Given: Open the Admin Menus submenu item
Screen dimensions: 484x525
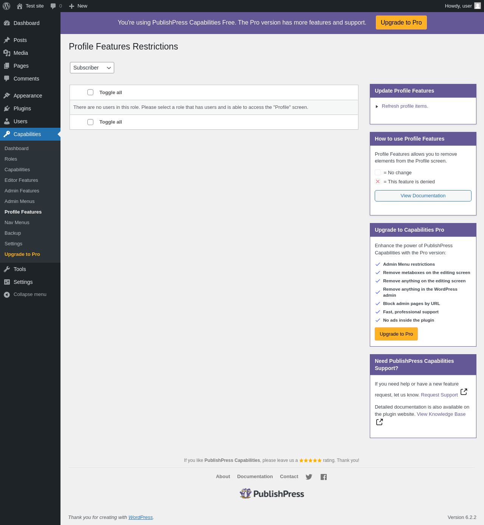Looking at the screenshot, I should (20, 201).
